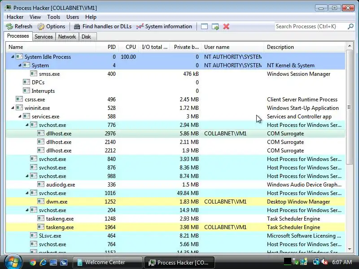Open the Windows Start orb
Image resolution: width=359 pixels, height=269 pixels.
click(13, 262)
